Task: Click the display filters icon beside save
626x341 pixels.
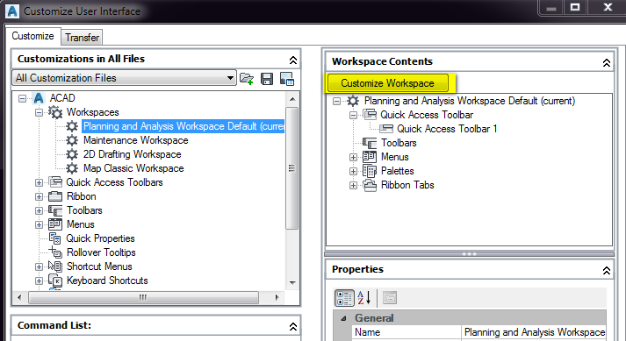Action: [x=286, y=79]
